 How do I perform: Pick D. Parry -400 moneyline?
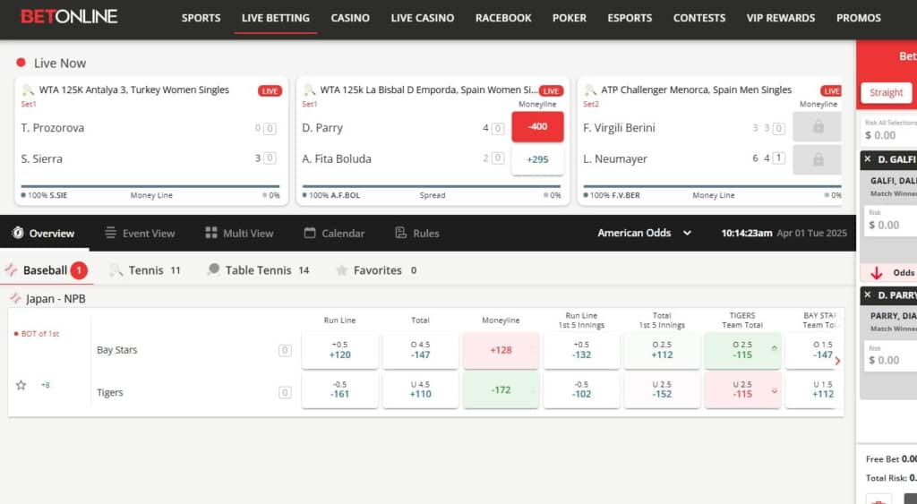point(537,127)
